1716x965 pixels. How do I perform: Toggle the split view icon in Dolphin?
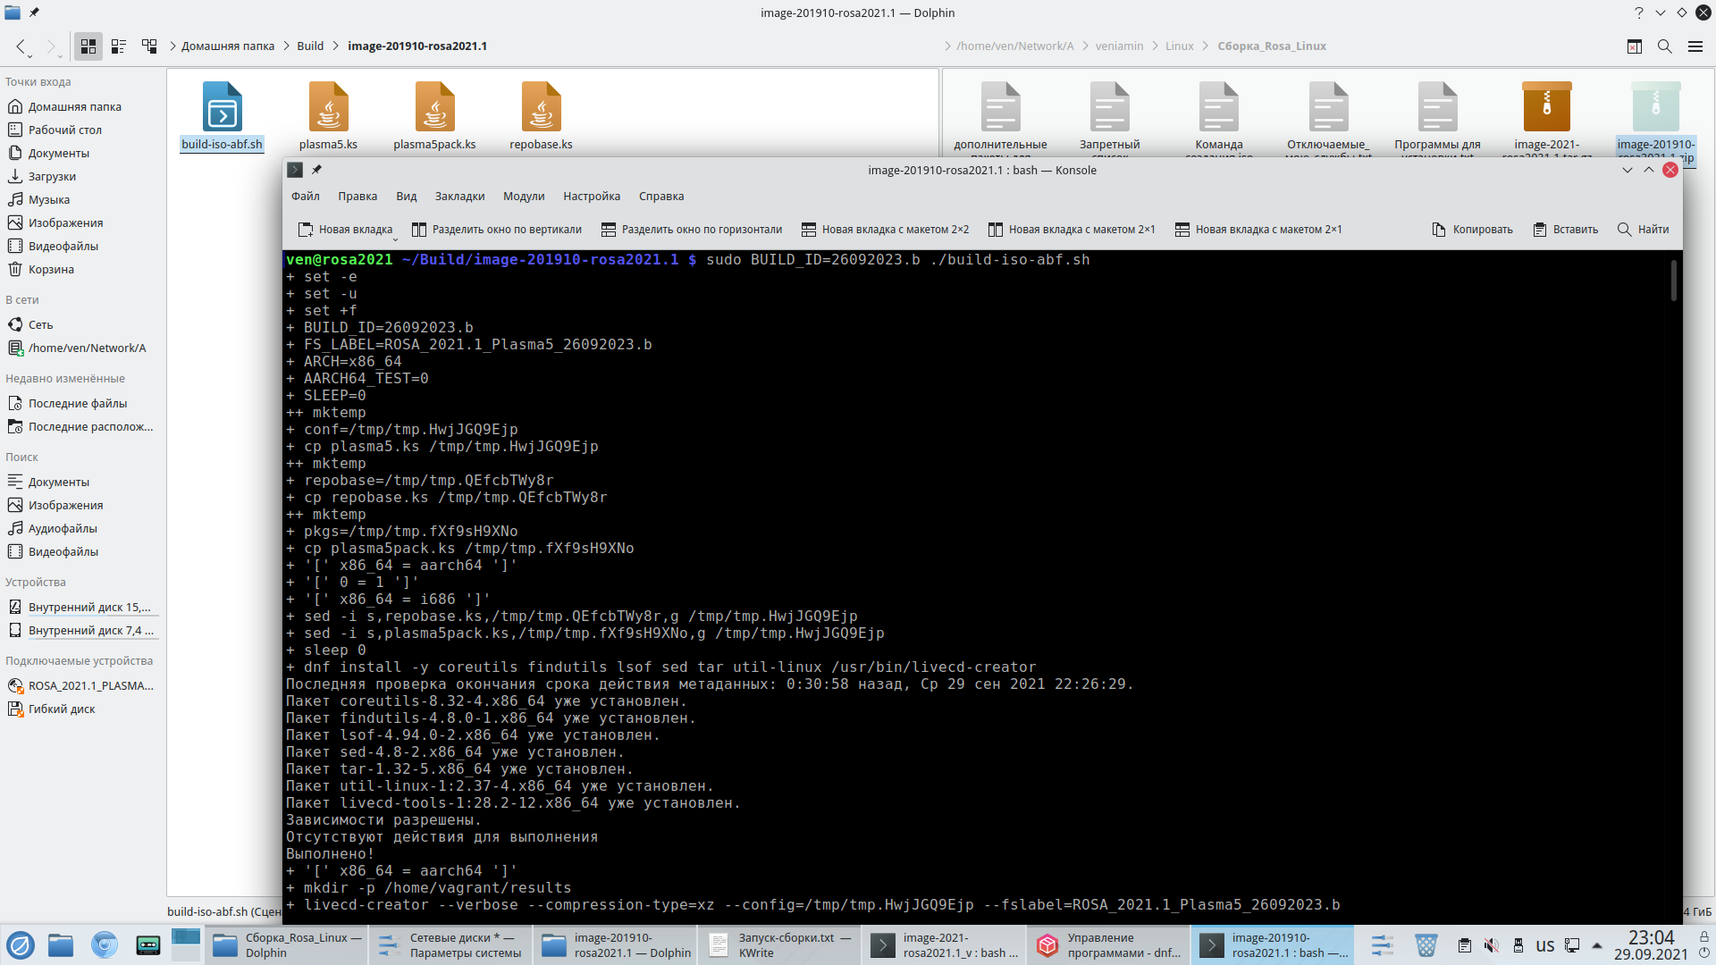1634,46
